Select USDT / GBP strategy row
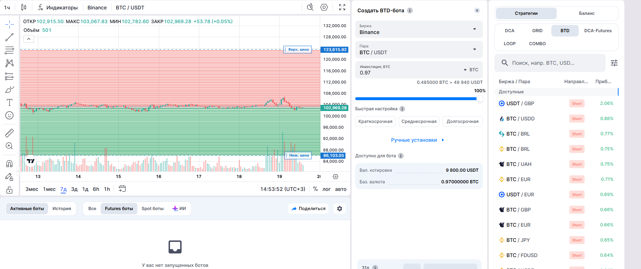641x269 pixels. tap(556, 103)
